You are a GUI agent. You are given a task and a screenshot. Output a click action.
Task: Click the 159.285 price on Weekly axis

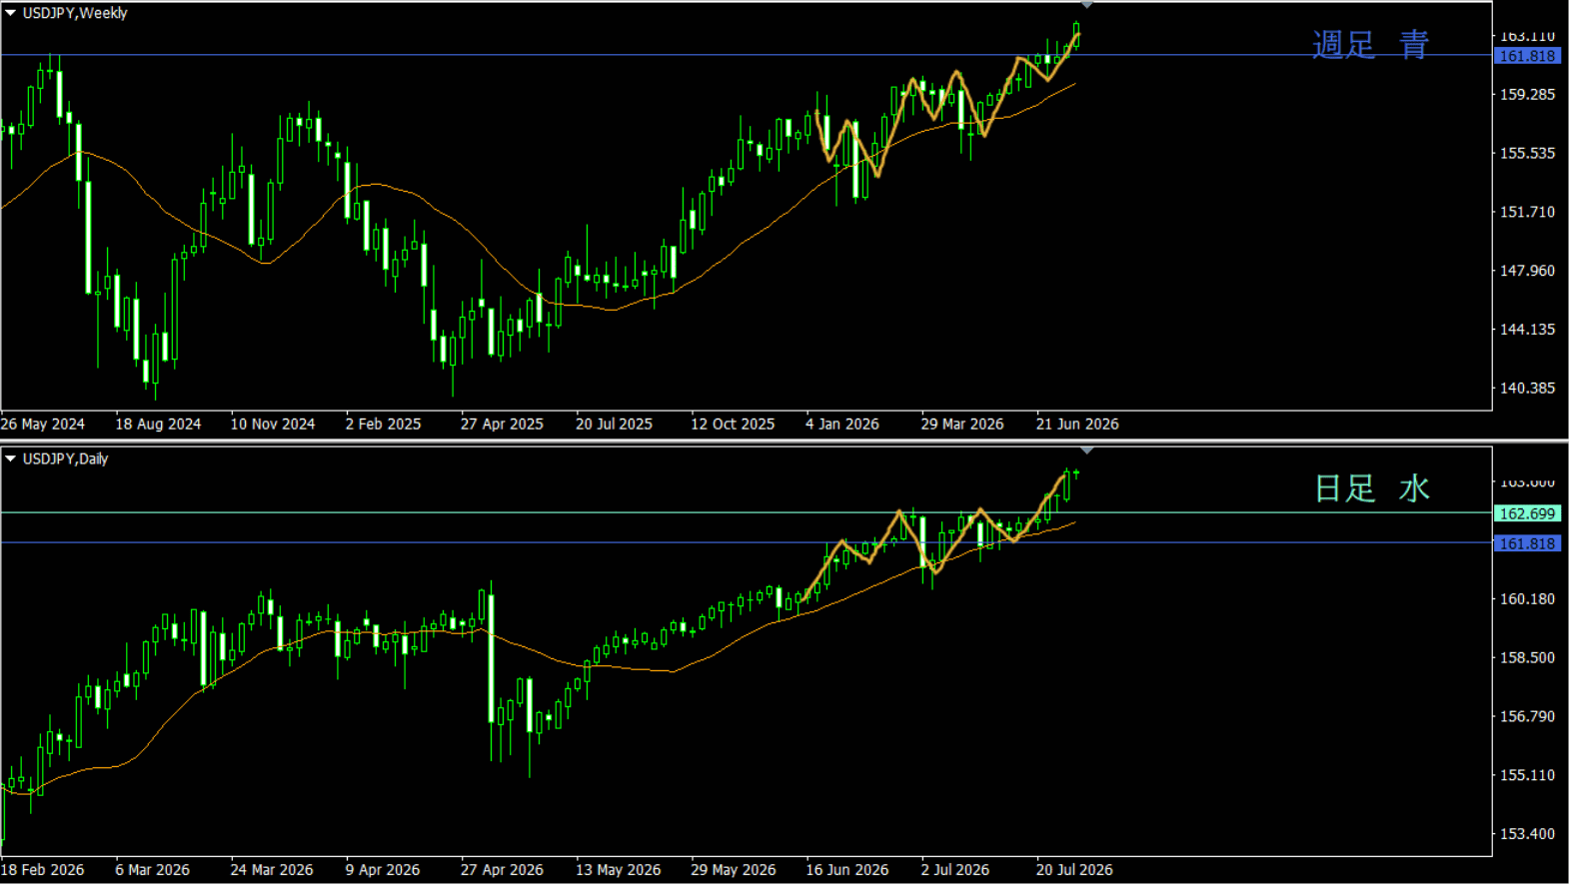pos(1527,94)
